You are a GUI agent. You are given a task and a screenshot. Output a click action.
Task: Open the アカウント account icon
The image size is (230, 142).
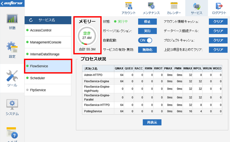[x=128, y=6]
